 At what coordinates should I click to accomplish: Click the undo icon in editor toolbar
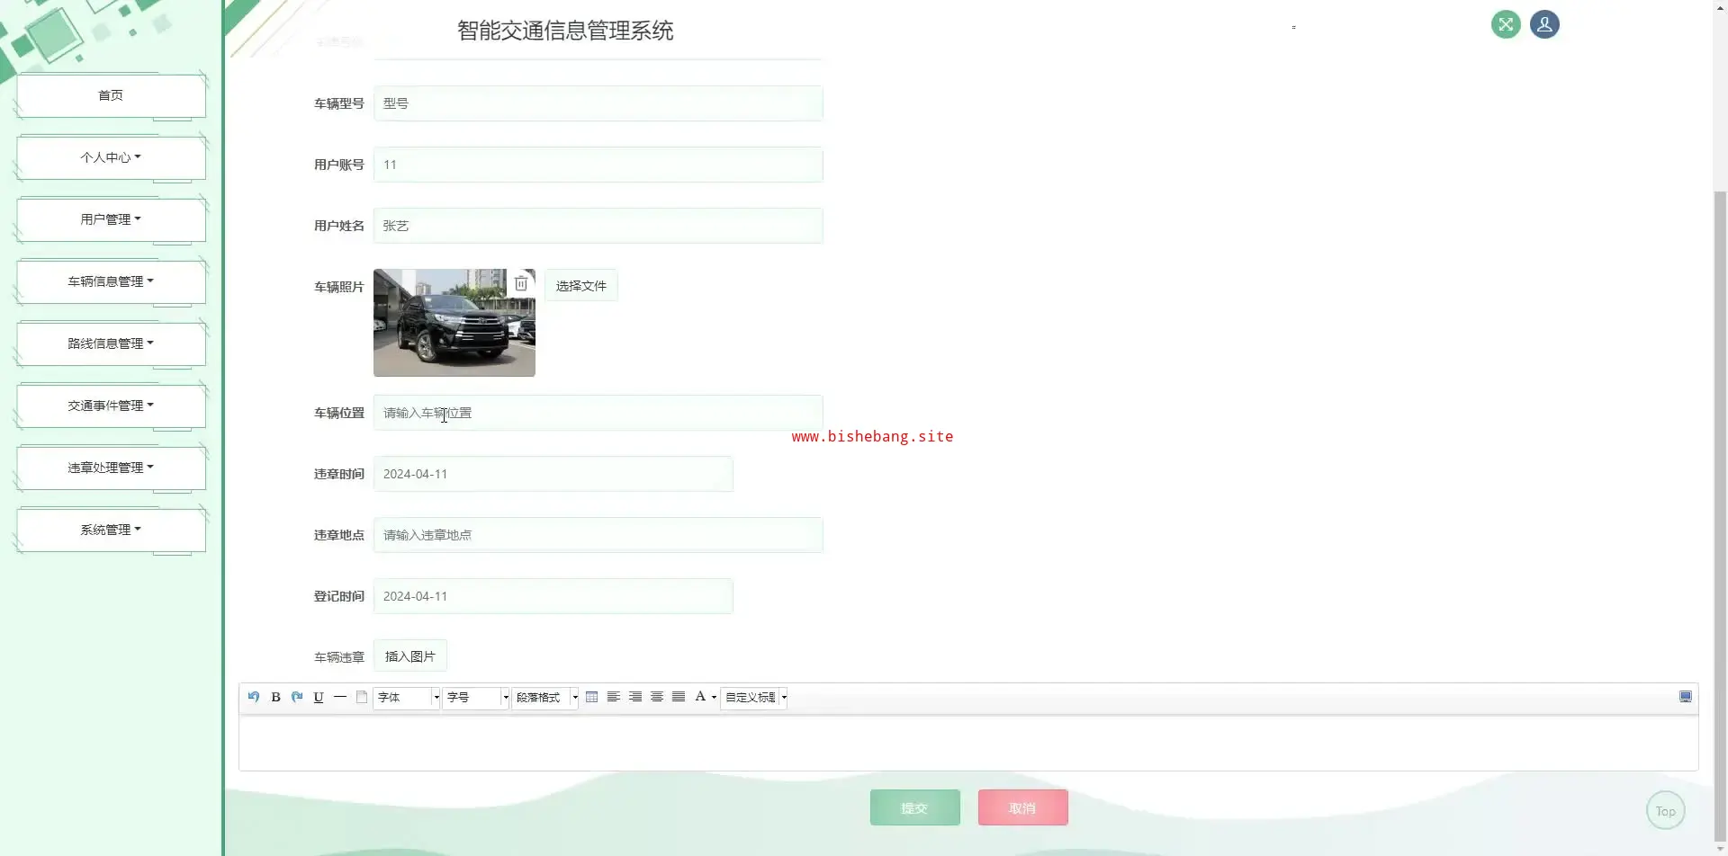[x=254, y=697]
